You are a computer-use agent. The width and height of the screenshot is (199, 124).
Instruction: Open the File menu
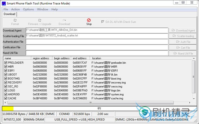[x=6, y=9]
